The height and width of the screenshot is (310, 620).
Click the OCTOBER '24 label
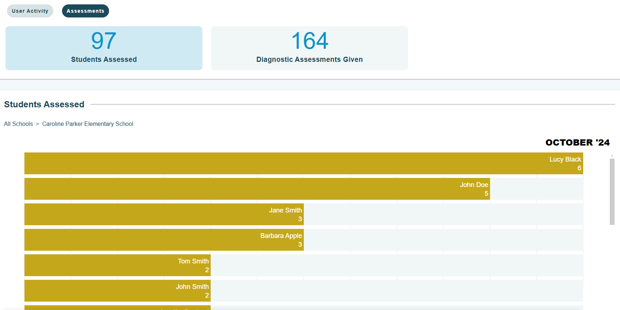(x=577, y=143)
